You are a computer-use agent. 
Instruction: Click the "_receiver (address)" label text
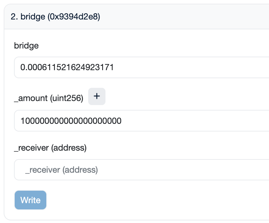click(x=50, y=148)
